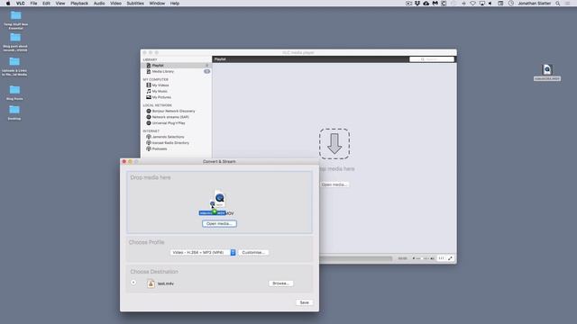Open Spotlight search in menu bar
The height and width of the screenshot is (324, 577).
point(558,4)
